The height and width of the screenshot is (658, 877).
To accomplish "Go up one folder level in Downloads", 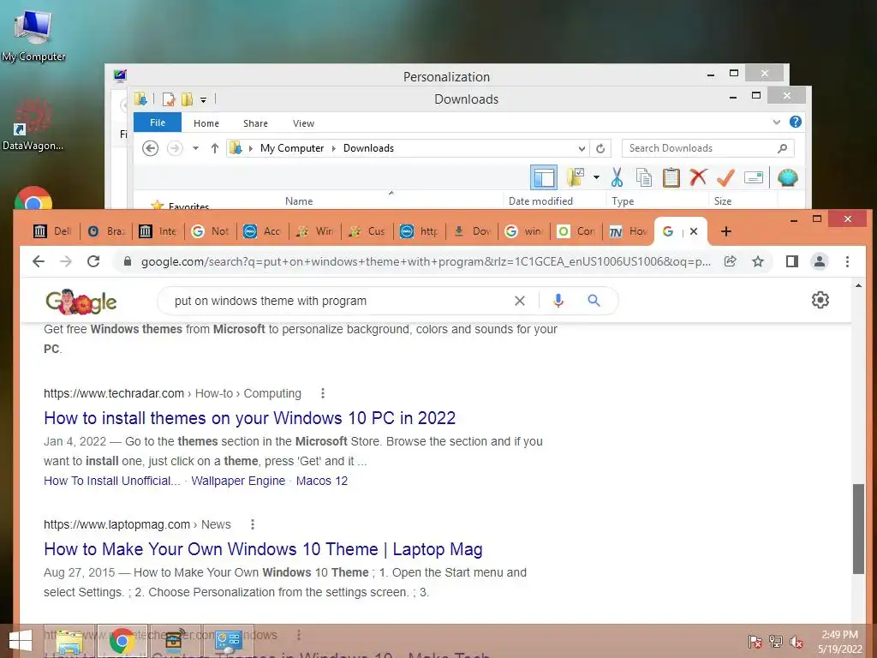I will coord(215,148).
